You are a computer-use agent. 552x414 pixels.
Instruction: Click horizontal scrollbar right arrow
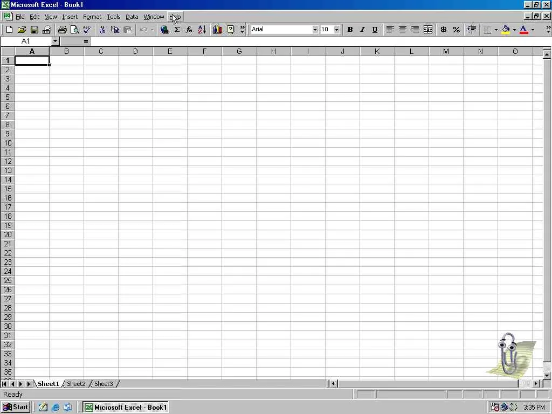pyautogui.click(x=536, y=384)
